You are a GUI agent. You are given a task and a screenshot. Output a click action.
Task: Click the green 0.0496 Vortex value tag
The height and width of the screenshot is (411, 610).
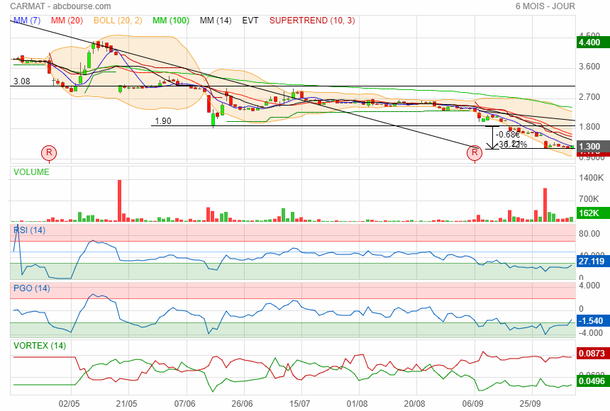[592, 381]
